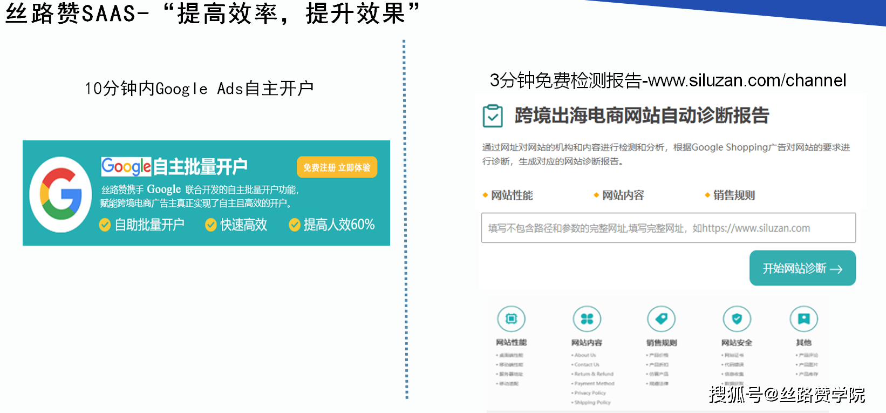Click the Shipping Policy list item
886x413 pixels.
tap(592, 402)
